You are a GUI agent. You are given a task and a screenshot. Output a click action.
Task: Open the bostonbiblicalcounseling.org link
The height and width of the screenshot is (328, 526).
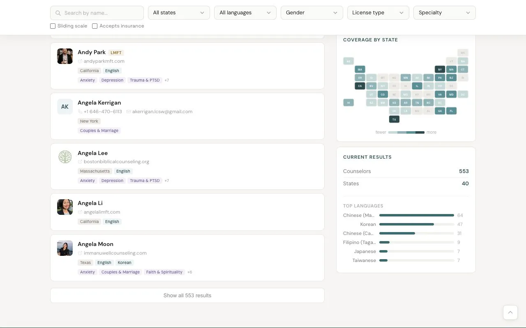[x=116, y=162]
